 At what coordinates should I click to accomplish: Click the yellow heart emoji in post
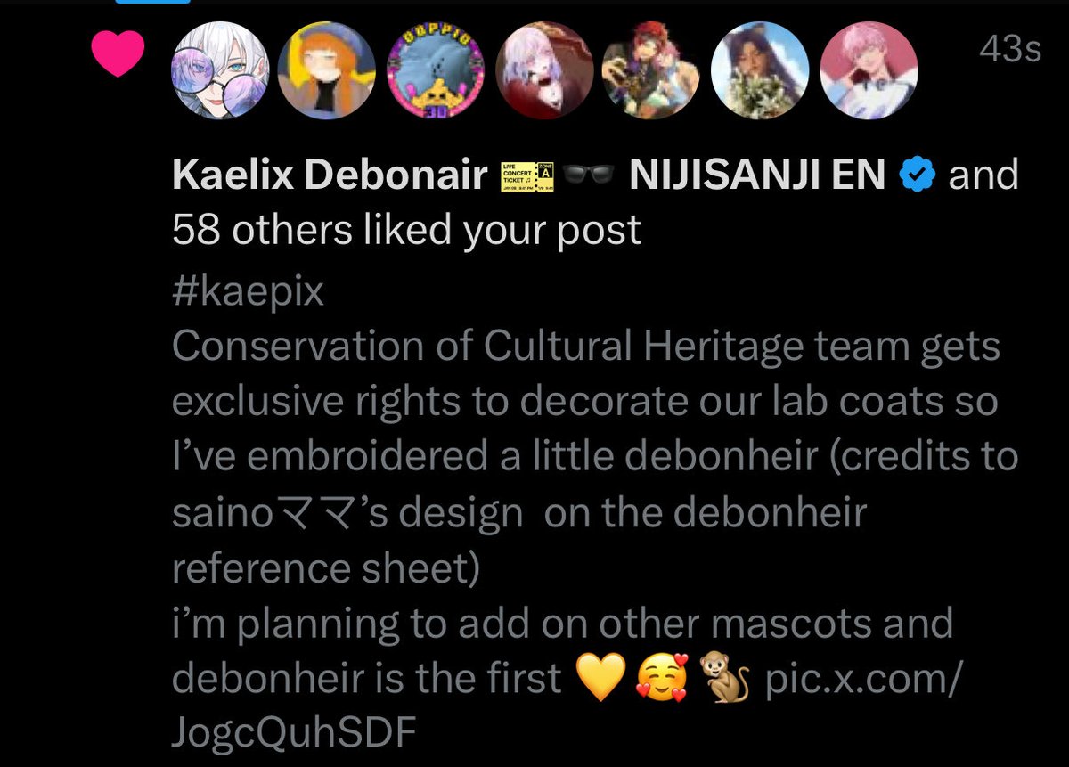click(596, 680)
